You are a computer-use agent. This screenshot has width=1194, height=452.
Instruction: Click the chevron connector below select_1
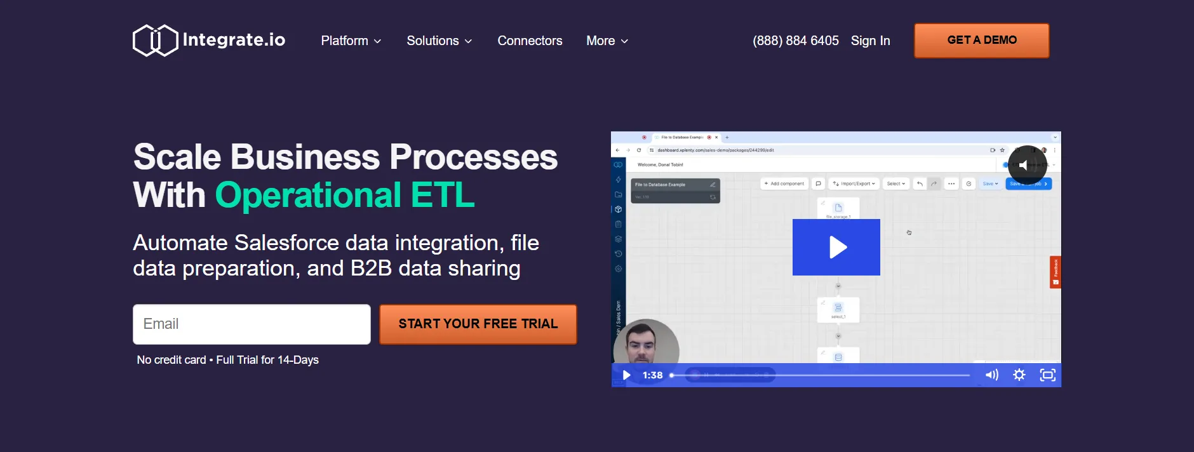(838, 336)
